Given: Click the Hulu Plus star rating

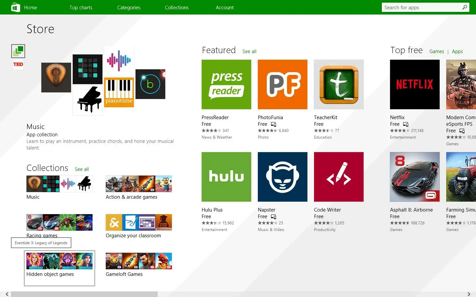Looking at the screenshot, I should pyautogui.click(x=211, y=223).
